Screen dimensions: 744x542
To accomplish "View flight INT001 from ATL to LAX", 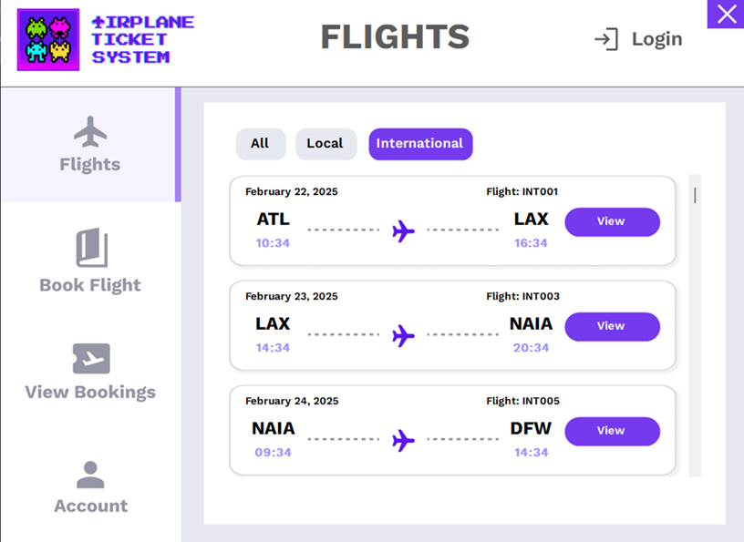I will (612, 222).
